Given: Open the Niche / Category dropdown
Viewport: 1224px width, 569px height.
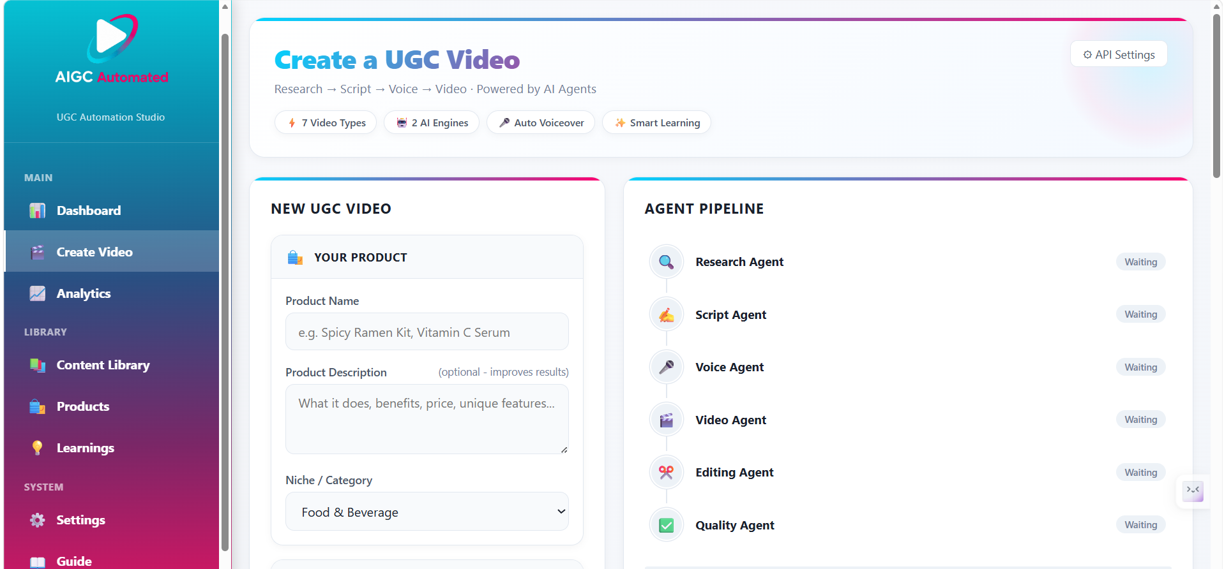Looking at the screenshot, I should tap(427, 512).
